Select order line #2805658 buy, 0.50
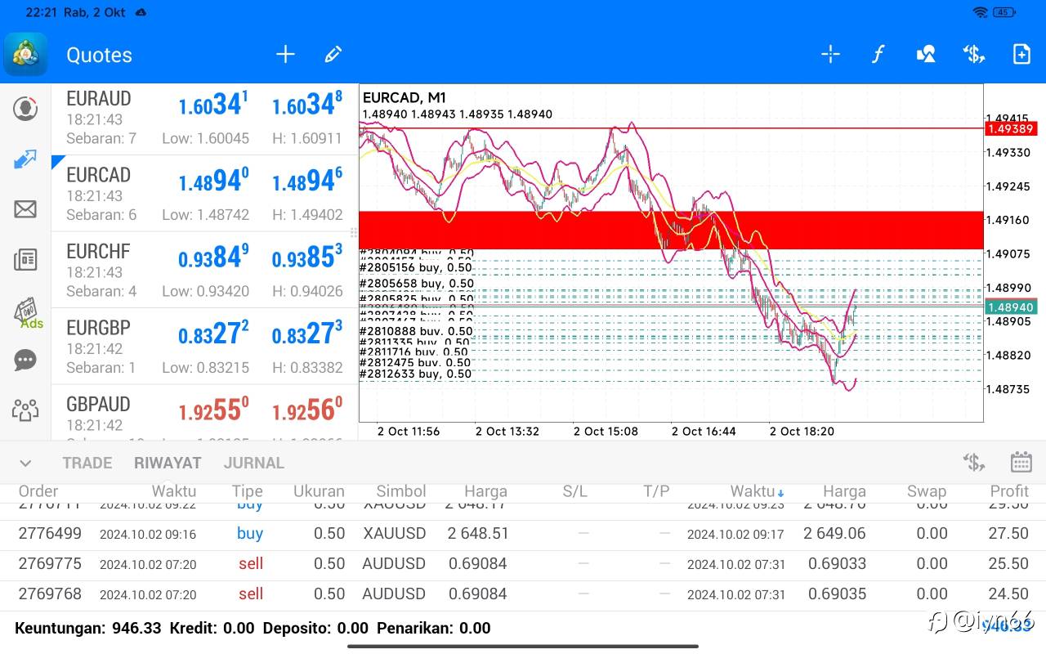This screenshot has height=654, width=1046. click(x=417, y=284)
